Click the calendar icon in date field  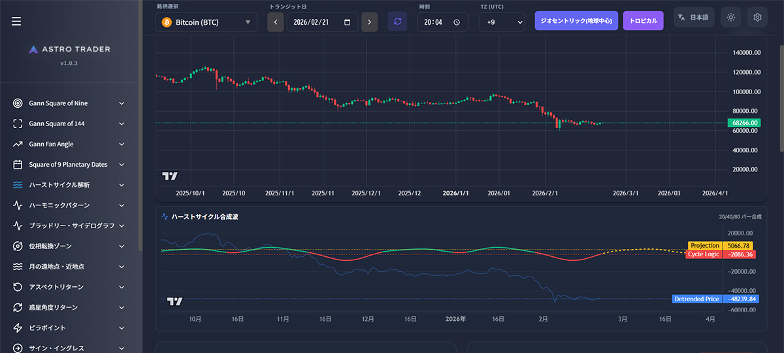pos(347,22)
